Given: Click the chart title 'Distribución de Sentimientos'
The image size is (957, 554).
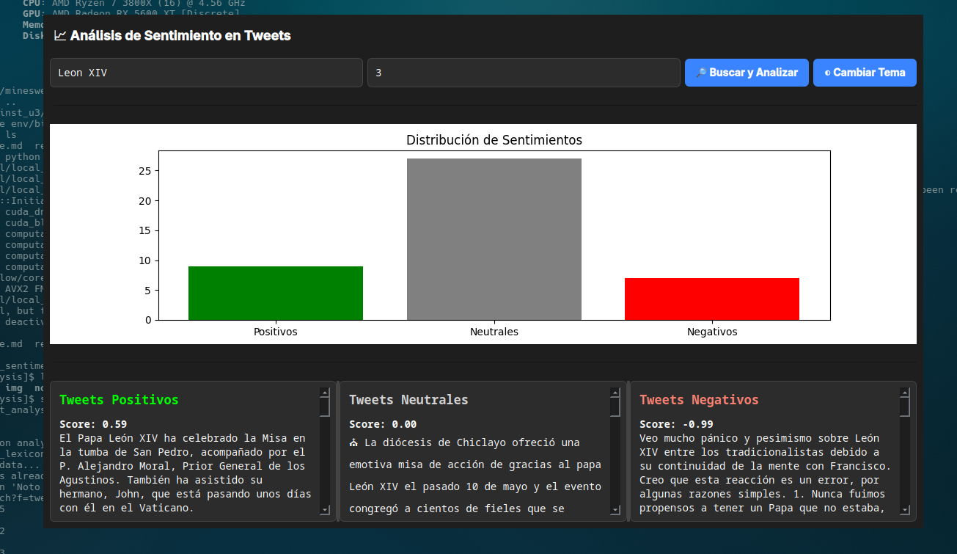Looking at the screenshot, I should [x=494, y=140].
